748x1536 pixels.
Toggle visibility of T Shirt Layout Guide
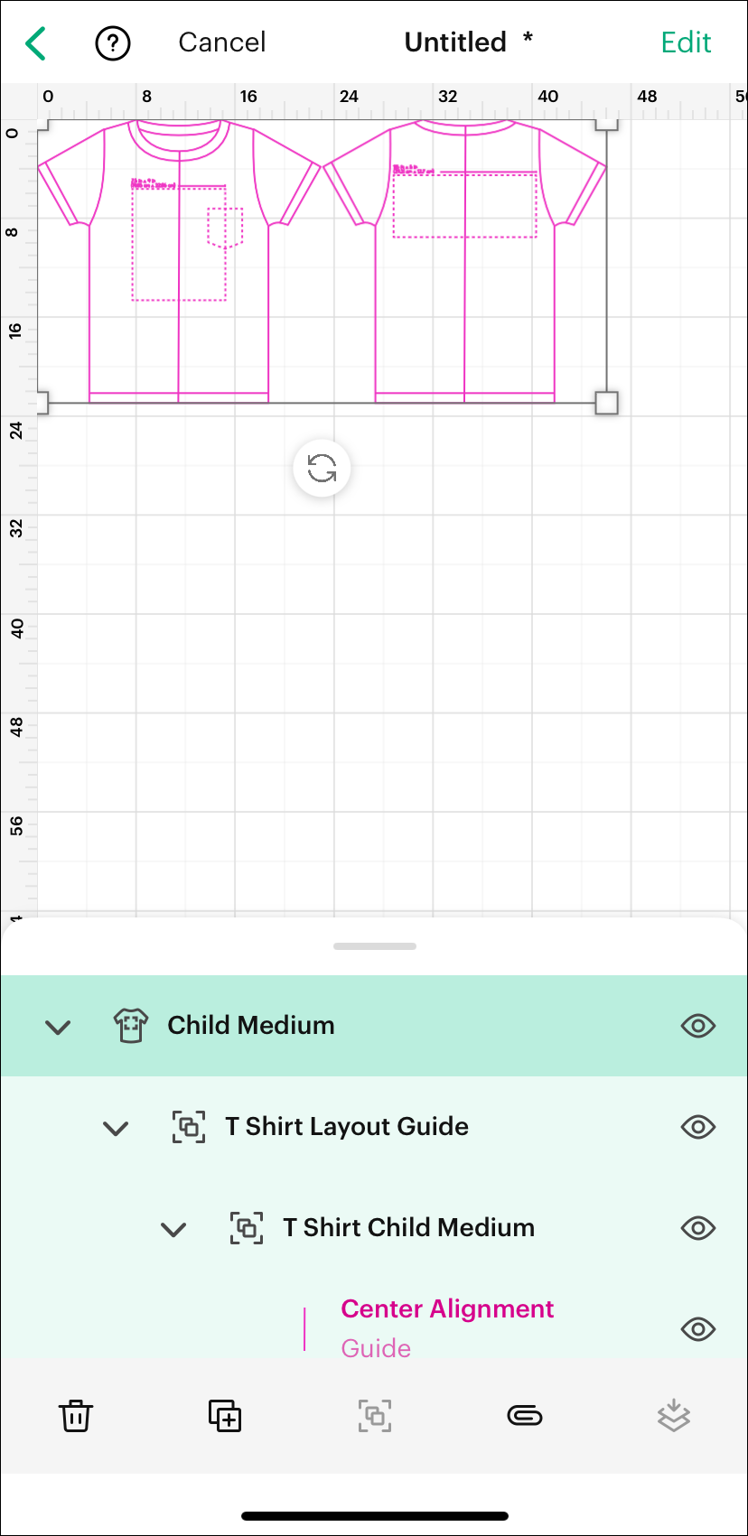click(x=697, y=1127)
